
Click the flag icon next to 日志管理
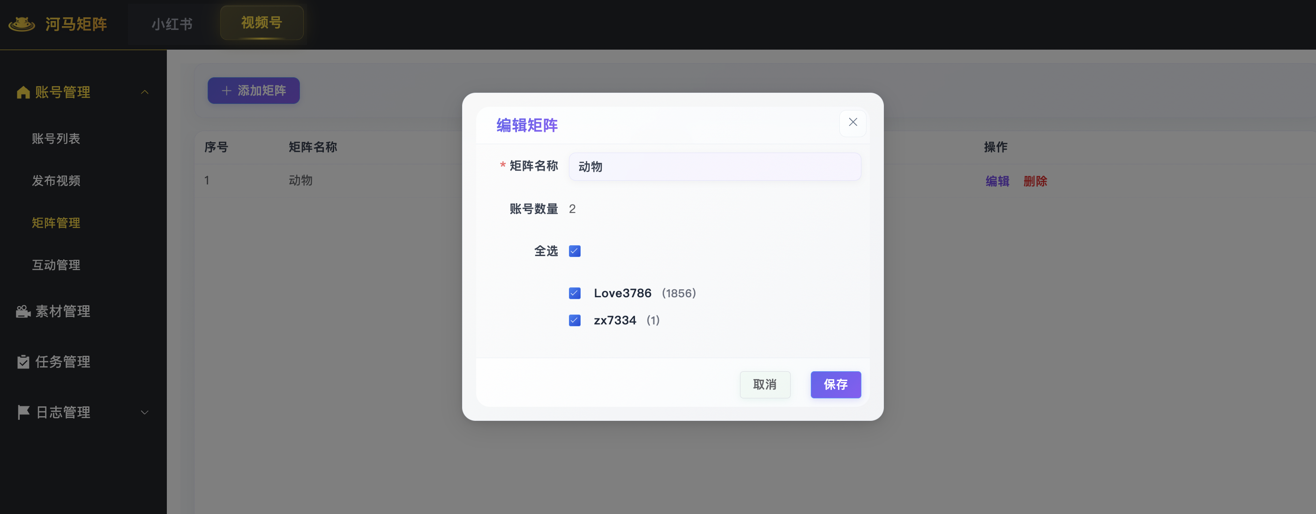click(x=23, y=412)
